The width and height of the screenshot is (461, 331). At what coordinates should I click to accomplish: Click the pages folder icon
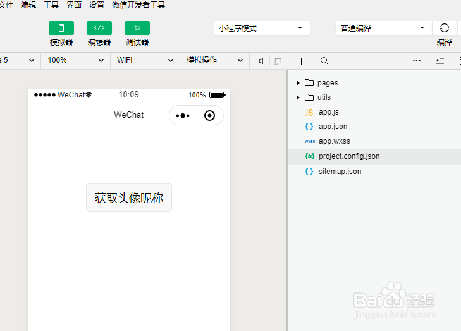pyautogui.click(x=309, y=83)
